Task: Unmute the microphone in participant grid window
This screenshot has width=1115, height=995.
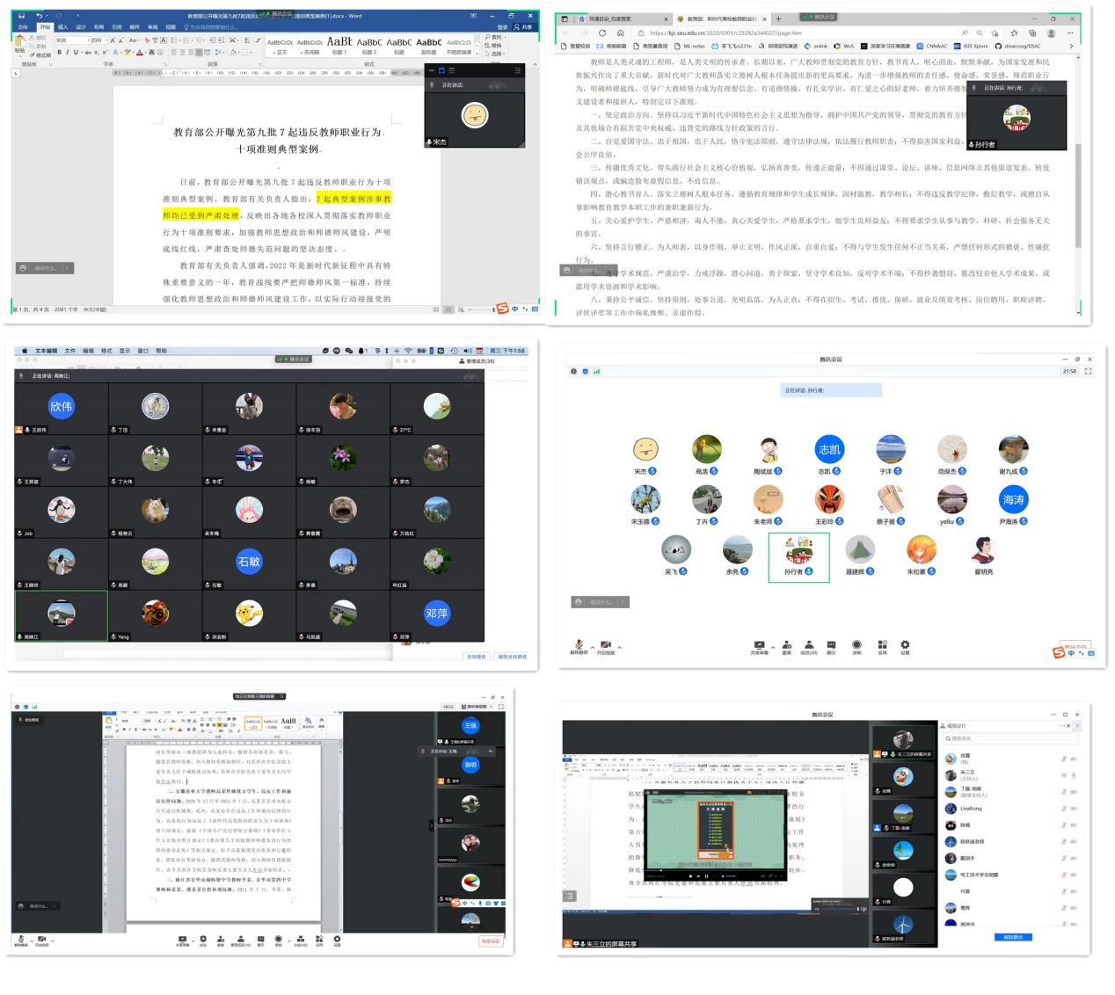Action: [579, 646]
